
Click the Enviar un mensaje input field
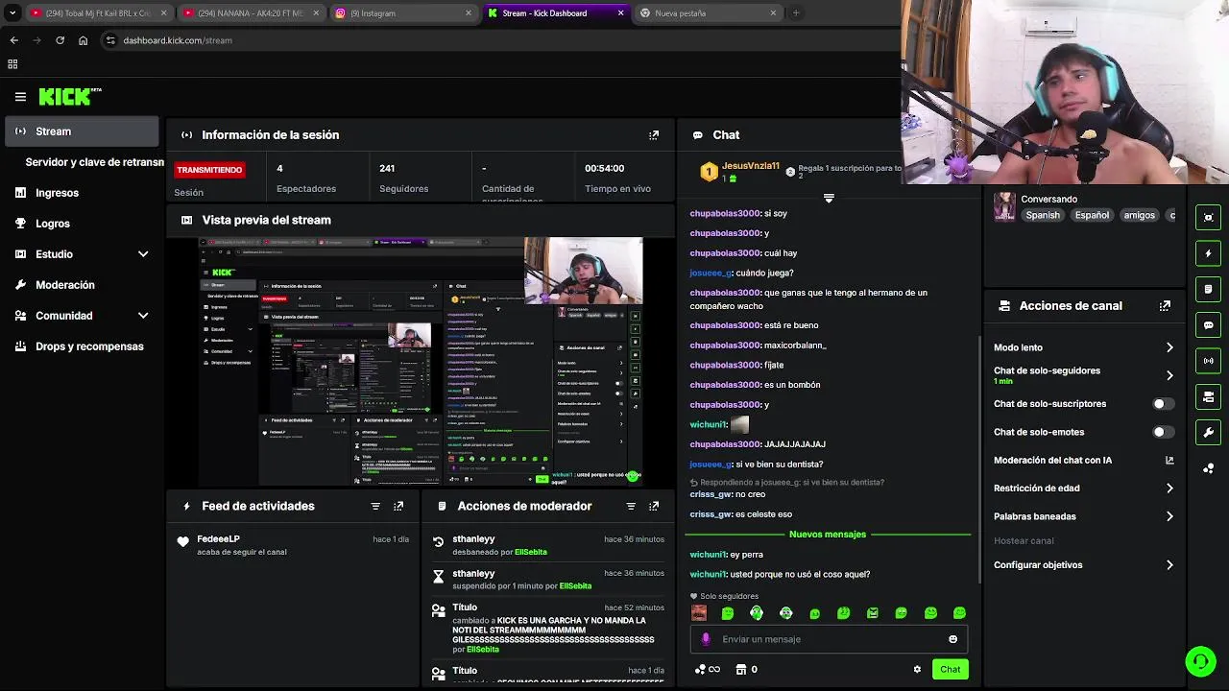[829, 639]
